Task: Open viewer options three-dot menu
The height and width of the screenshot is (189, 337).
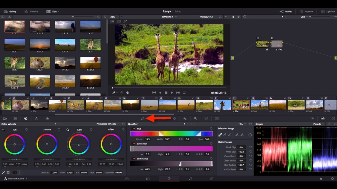Action: (x=227, y=17)
